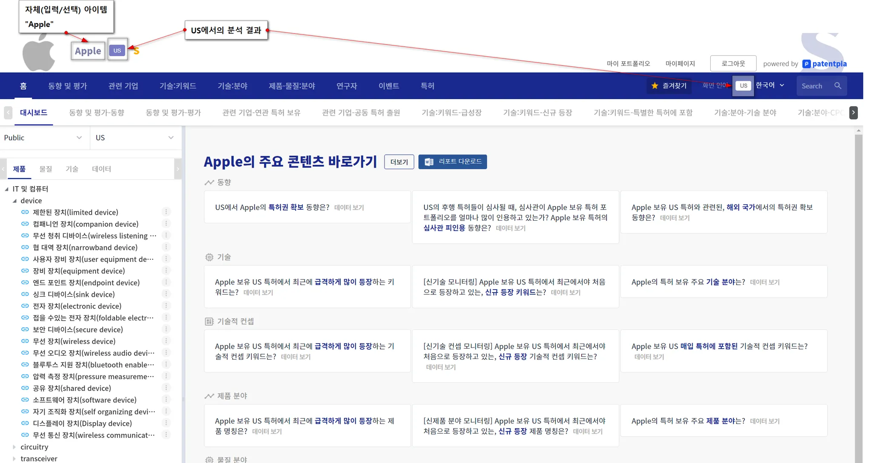This screenshot has height=463, width=871.
Task: Click the Word icon on report download
Action: [x=429, y=162]
